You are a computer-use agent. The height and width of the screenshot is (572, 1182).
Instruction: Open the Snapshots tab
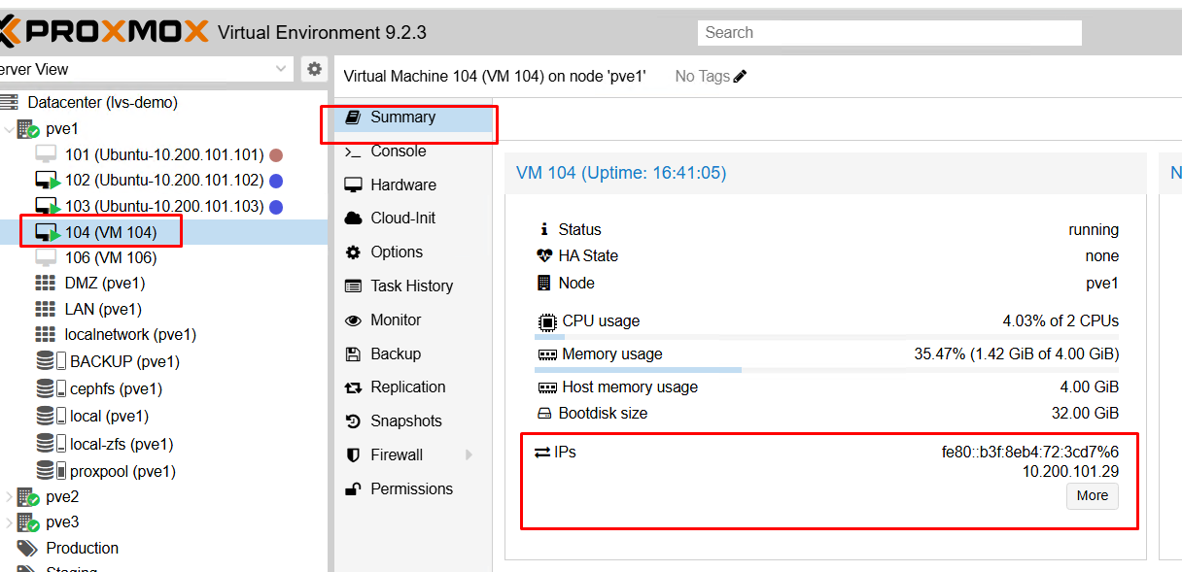point(413,421)
